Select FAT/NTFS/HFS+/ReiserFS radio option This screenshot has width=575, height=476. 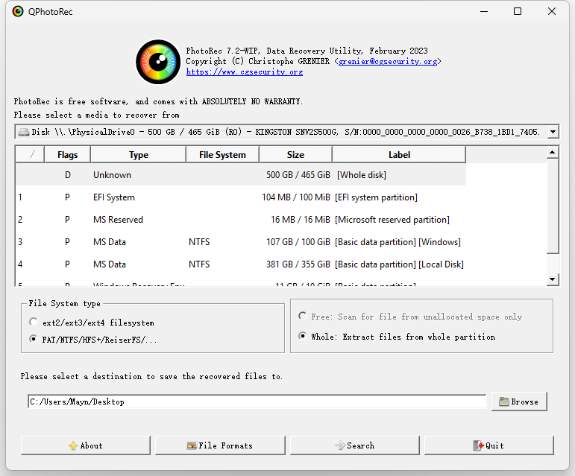pyautogui.click(x=33, y=339)
